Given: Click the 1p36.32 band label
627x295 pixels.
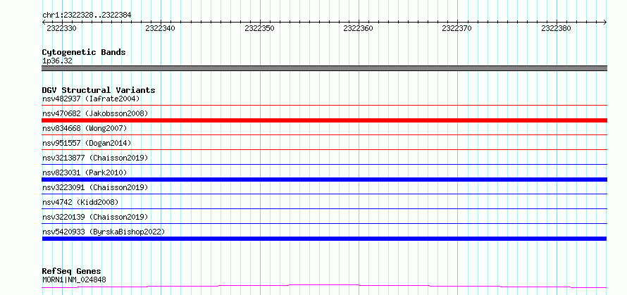Looking at the screenshot, I should click(57, 61).
